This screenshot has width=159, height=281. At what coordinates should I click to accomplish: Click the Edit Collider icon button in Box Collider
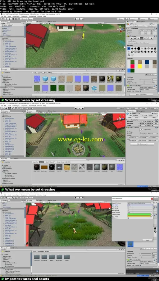(141, 129)
